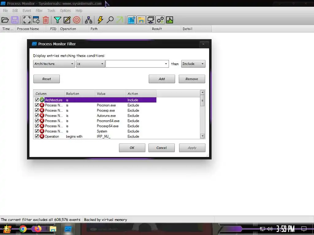Click the red exclude icon on IRP_MJ_ row
Screen dimensions: 314x235
click(42, 136)
